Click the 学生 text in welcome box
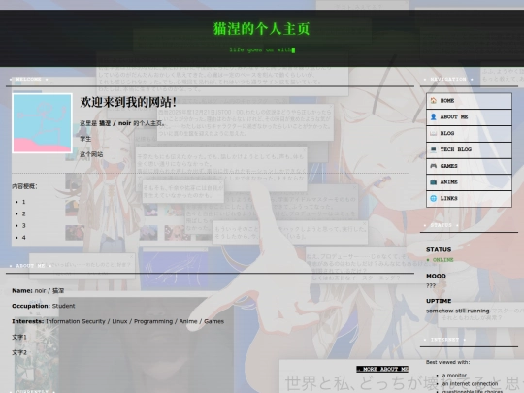This screenshot has width=524, height=393. [85, 139]
